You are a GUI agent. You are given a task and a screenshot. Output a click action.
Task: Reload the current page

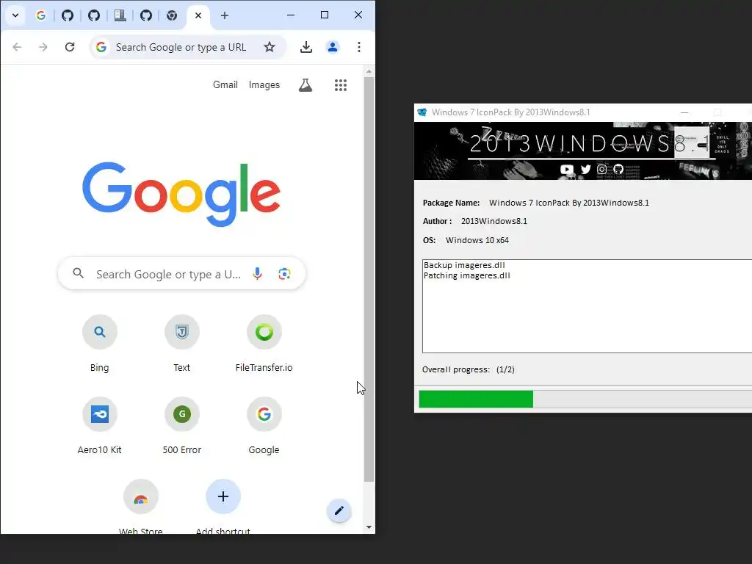70,47
